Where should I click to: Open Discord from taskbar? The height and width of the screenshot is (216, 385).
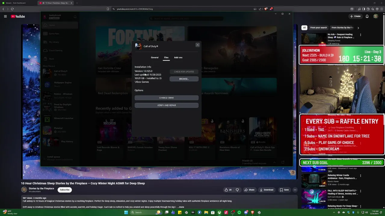246,212
